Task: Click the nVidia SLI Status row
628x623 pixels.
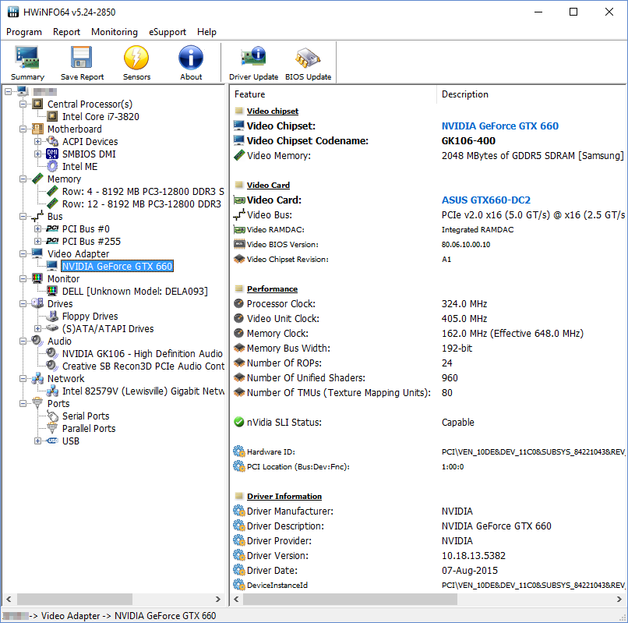Action: click(429, 422)
